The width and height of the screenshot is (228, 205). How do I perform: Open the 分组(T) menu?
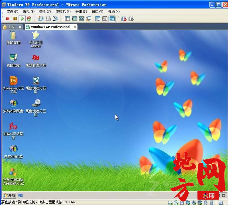(81, 11)
